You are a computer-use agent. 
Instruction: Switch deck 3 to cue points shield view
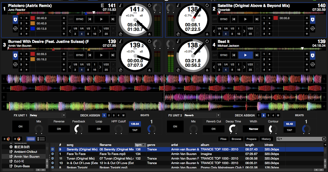tap(15, 56)
